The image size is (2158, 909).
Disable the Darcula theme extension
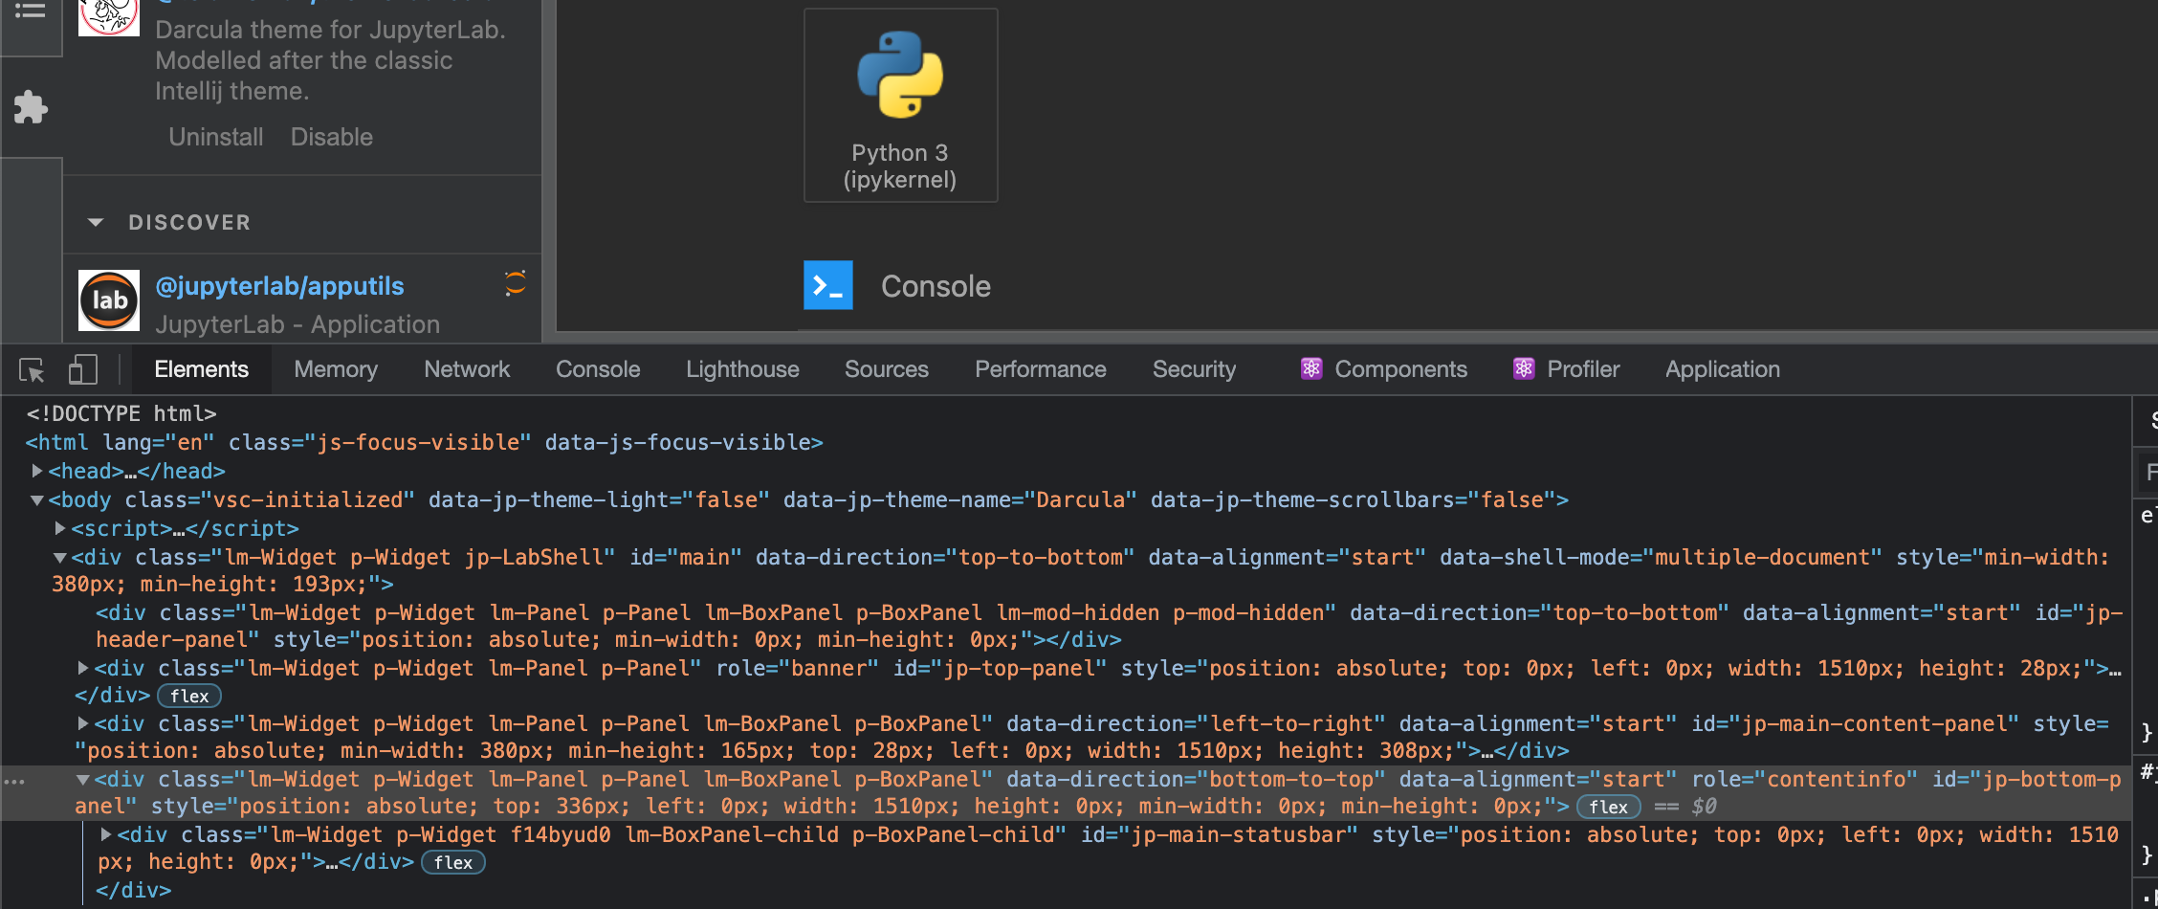point(332,137)
